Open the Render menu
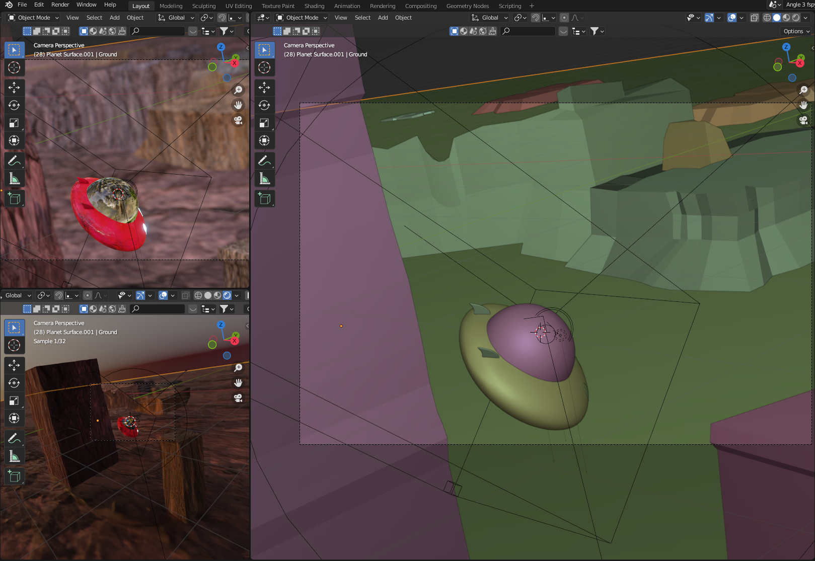Viewport: 815px width, 561px height. [x=60, y=5]
